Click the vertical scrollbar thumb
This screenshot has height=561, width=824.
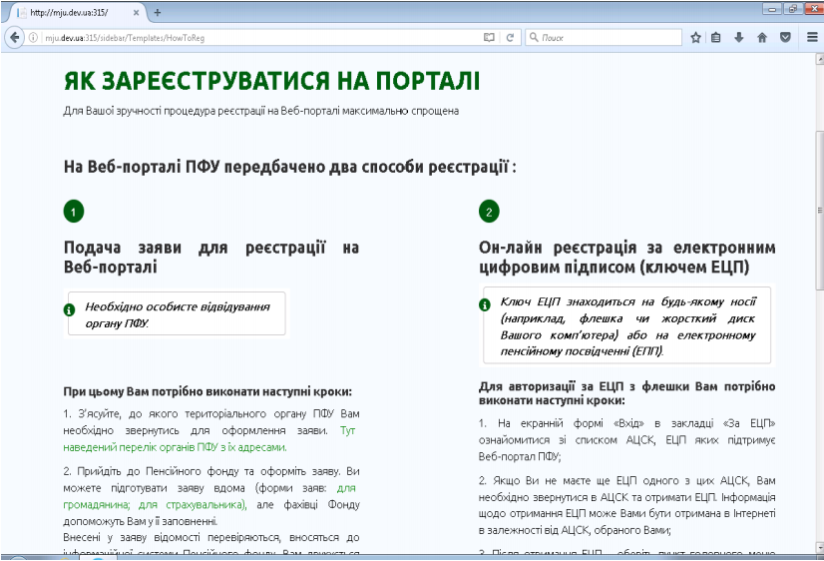click(x=819, y=210)
